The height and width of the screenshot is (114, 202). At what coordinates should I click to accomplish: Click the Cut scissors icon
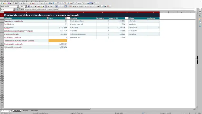[x=21, y=3]
